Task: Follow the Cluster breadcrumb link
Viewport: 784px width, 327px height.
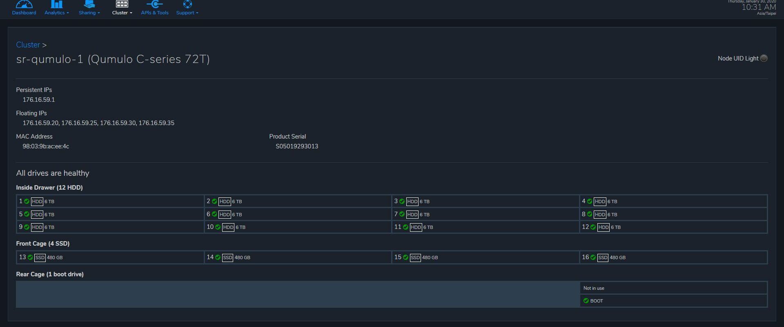Action: coord(28,45)
